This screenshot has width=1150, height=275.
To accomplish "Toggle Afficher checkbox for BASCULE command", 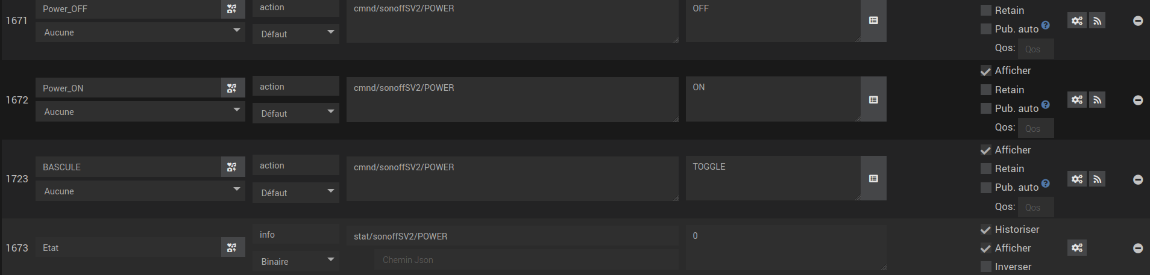I will pyautogui.click(x=986, y=150).
